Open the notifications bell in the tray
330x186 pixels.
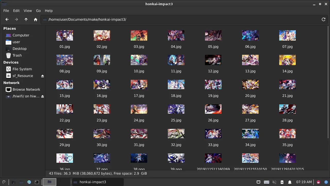click(290, 182)
